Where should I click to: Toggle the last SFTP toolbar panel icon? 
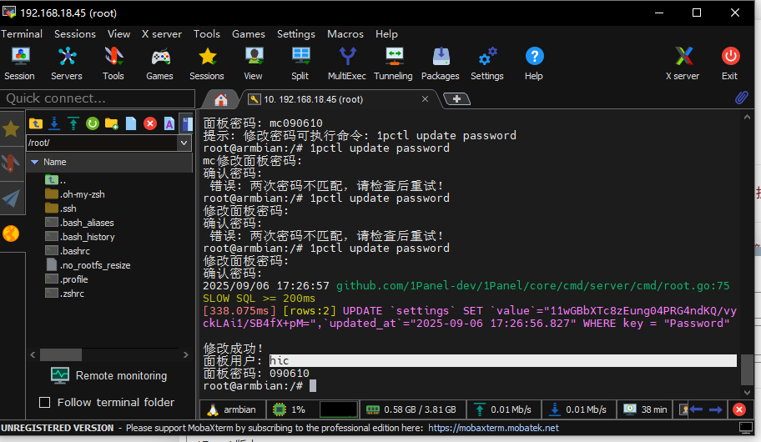(187, 123)
